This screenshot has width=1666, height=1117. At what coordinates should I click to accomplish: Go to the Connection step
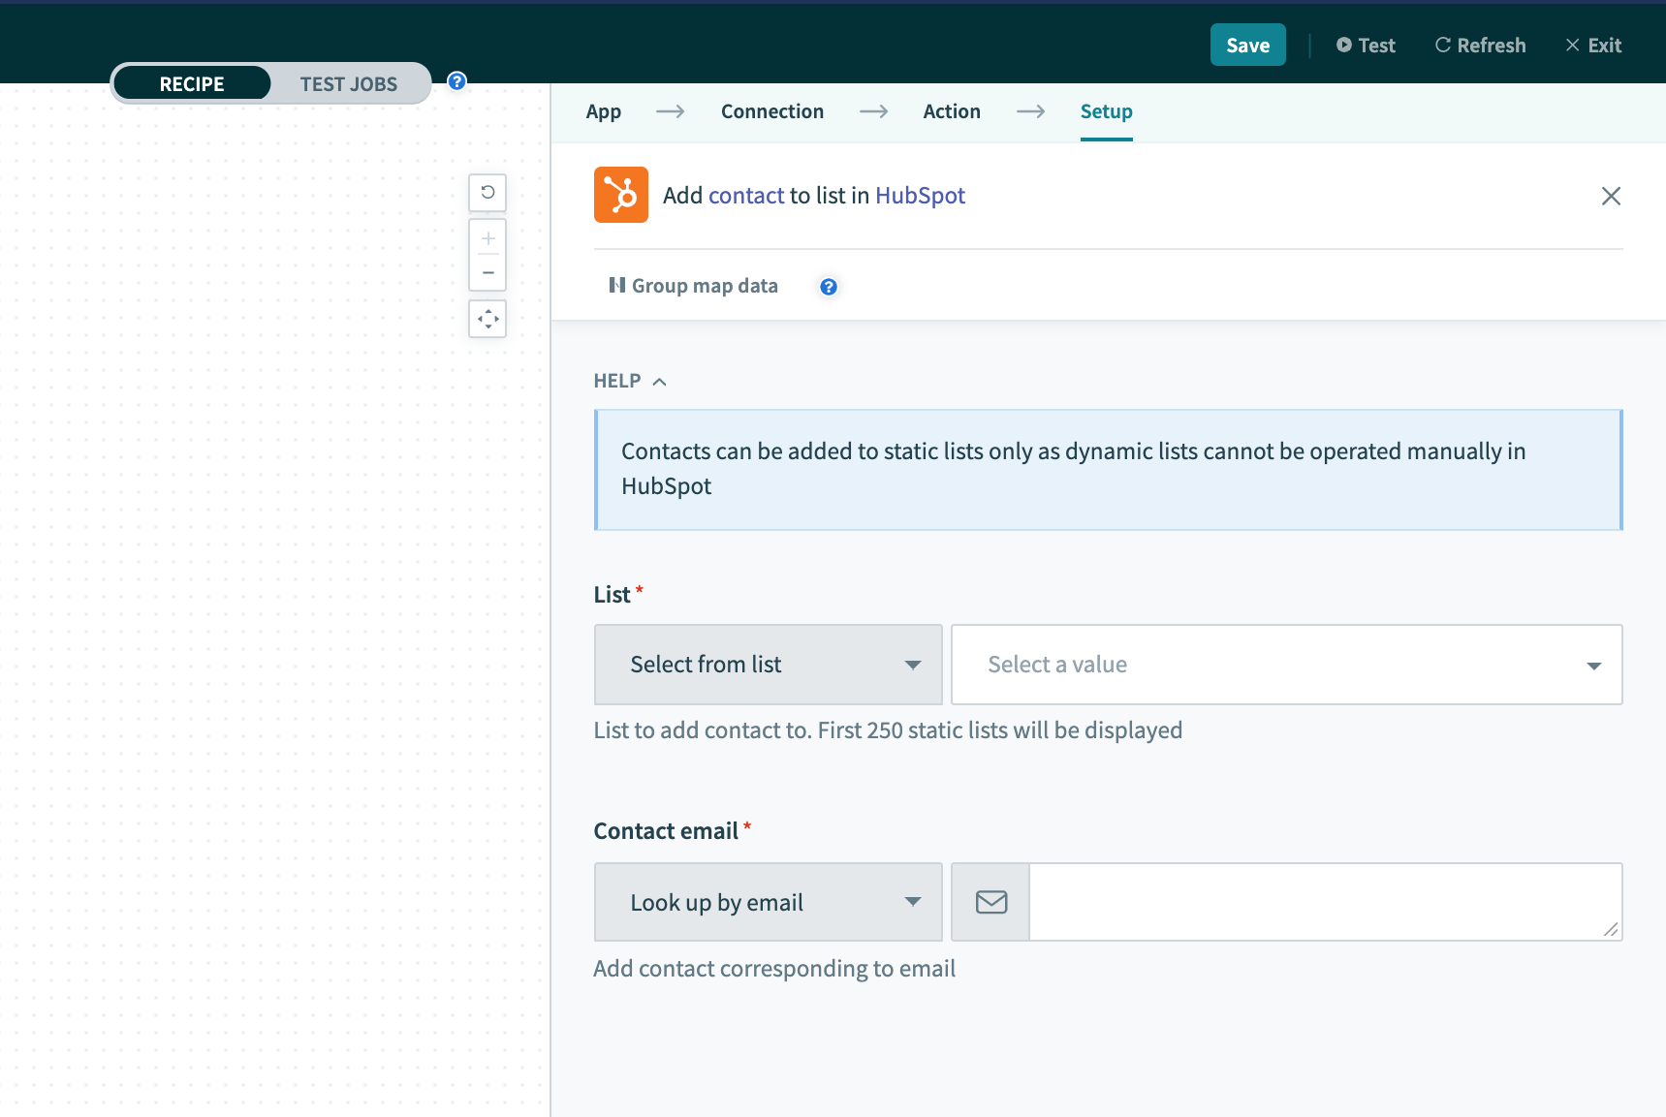pyautogui.click(x=771, y=111)
